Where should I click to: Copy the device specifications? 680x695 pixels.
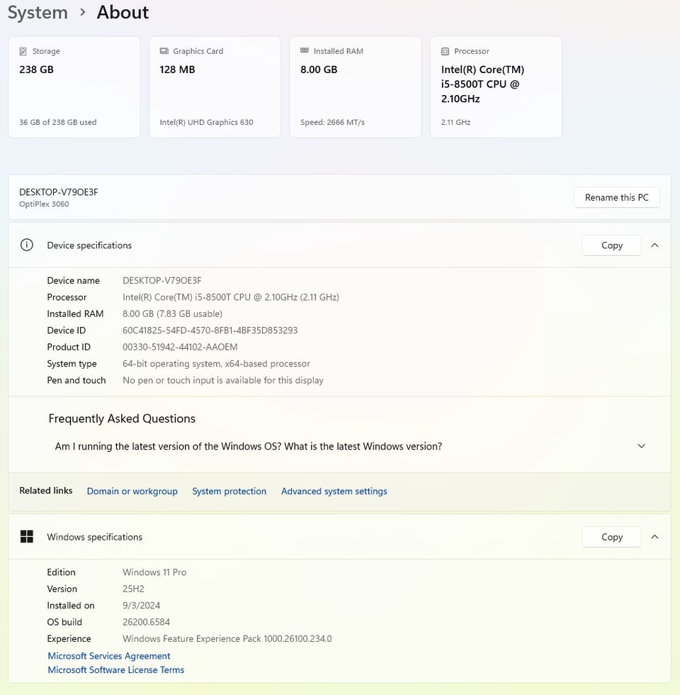pos(611,245)
